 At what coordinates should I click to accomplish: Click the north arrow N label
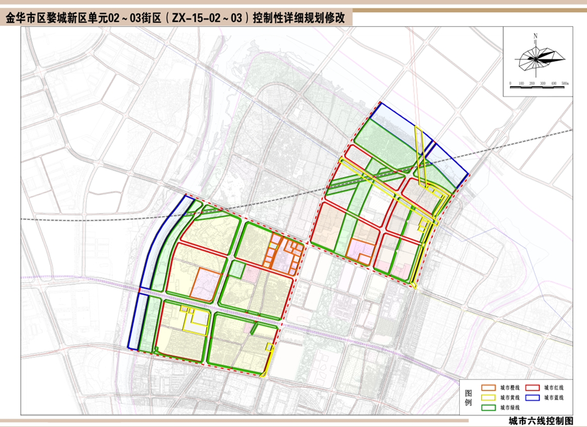click(x=535, y=36)
